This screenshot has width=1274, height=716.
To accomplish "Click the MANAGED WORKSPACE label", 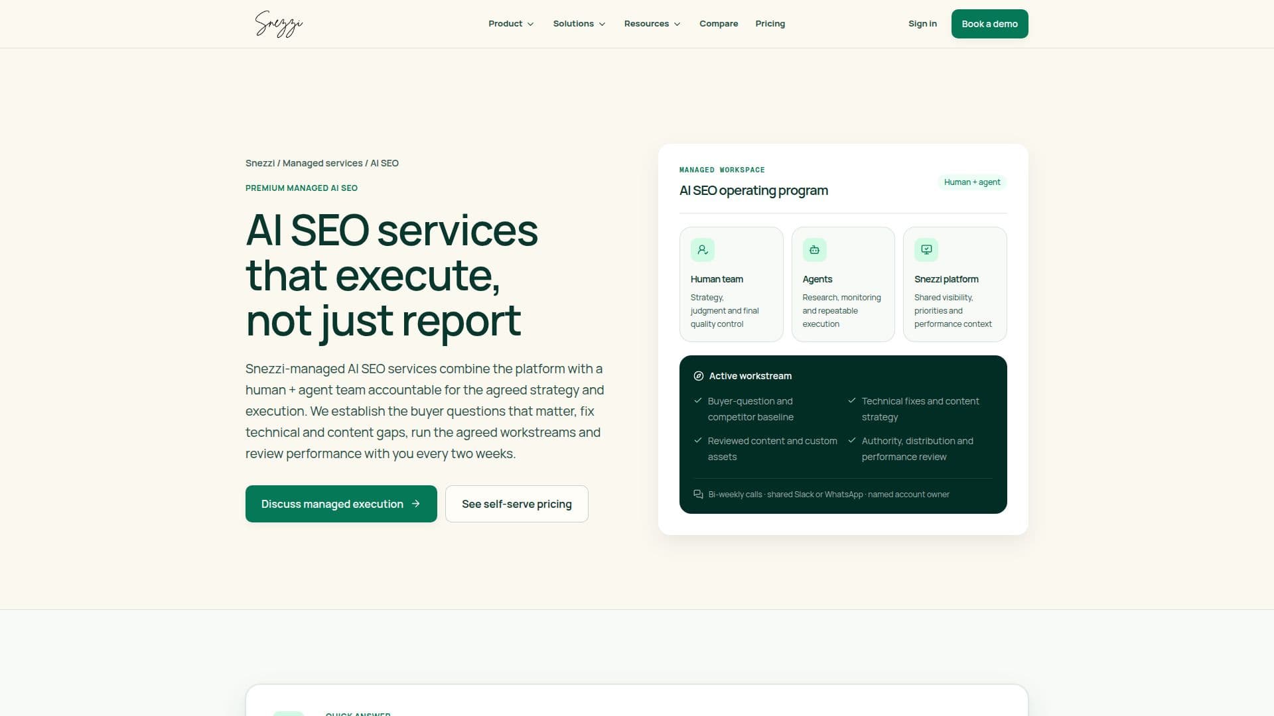I will point(722,170).
